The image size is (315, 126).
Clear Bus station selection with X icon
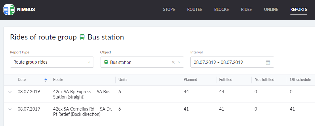point(173,62)
